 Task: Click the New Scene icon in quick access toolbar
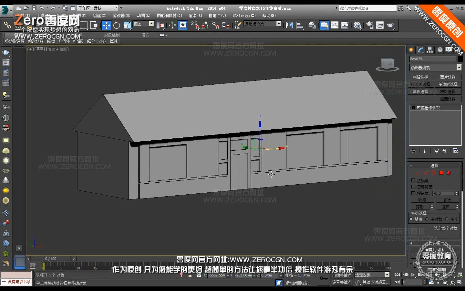pos(18,8)
